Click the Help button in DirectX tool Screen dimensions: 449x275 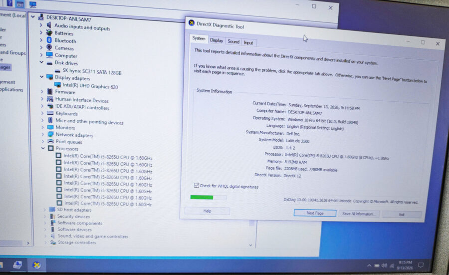[x=208, y=211]
